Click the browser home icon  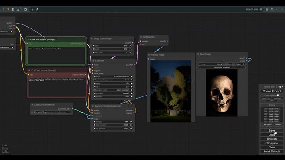point(267,9)
